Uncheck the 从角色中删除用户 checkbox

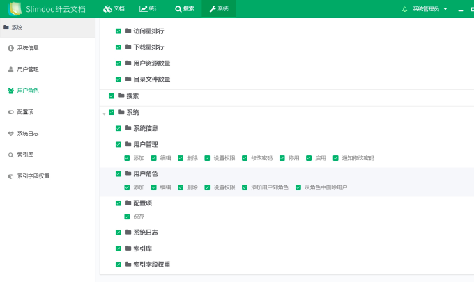(298, 187)
